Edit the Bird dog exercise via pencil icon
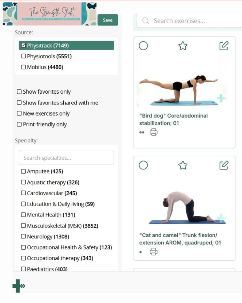The image size is (242, 303). (224, 46)
